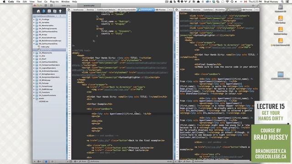The width and height of the screenshot is (292, 164).
Task: Click the hard drive icon on the desktop
Action: 281,7
